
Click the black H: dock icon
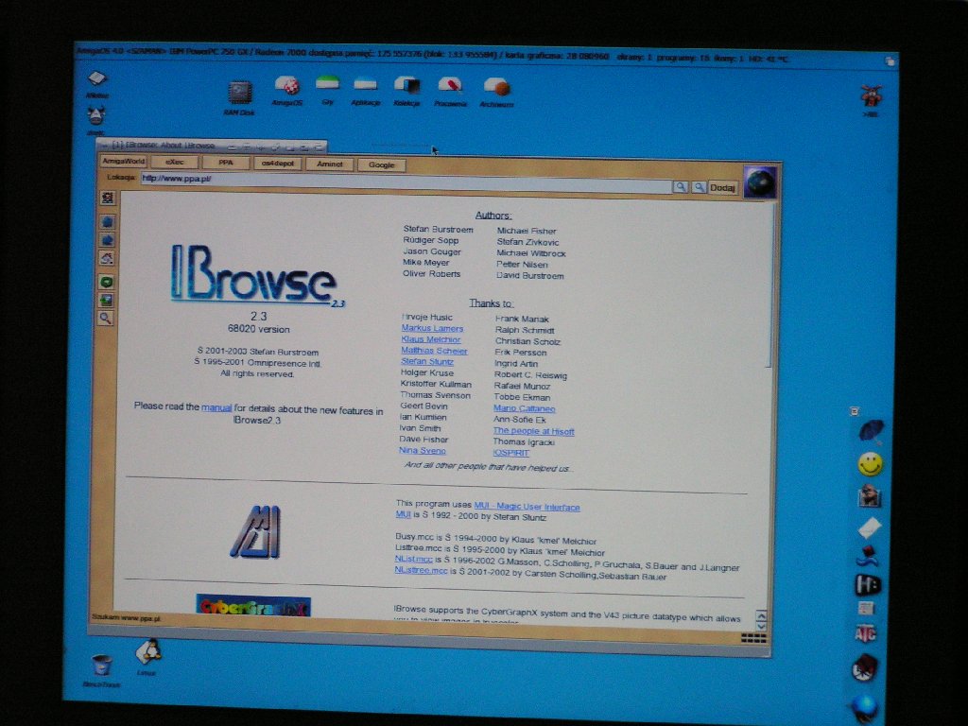868,584
